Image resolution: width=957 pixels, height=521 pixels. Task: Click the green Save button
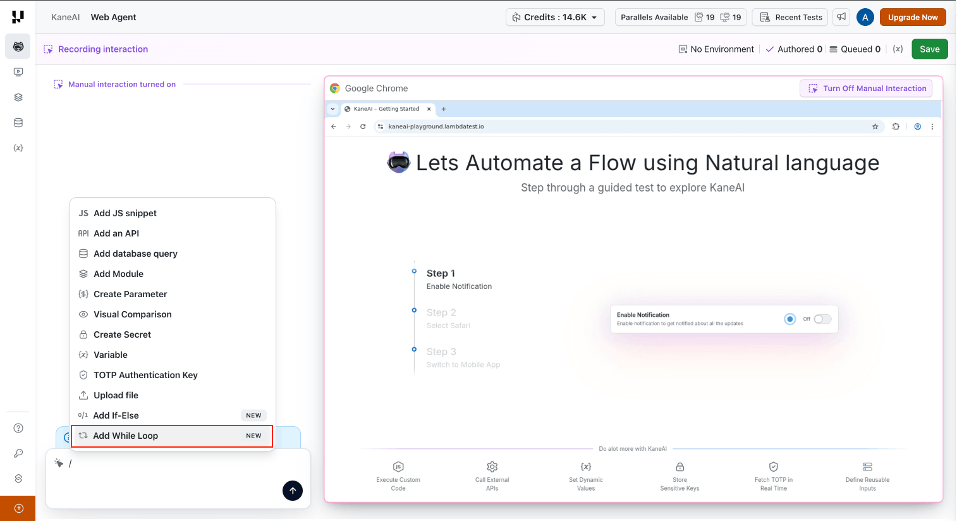click(929, 49)
